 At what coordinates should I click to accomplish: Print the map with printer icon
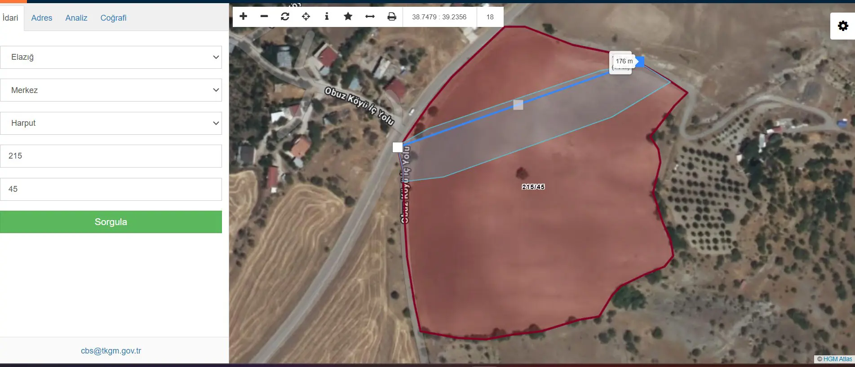coord(392,17)
